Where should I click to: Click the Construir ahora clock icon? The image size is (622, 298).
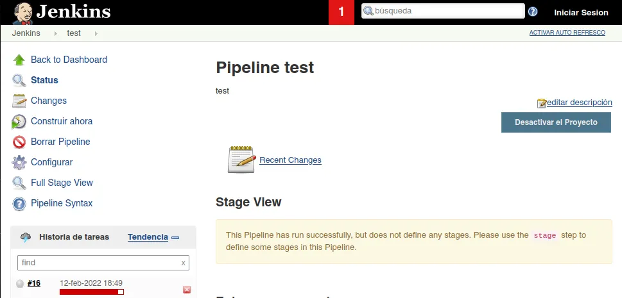click(19, 122)
